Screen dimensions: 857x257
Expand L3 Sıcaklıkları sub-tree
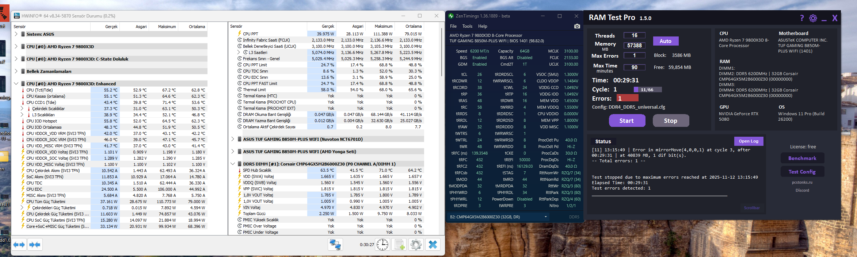(x=22, y=114)
